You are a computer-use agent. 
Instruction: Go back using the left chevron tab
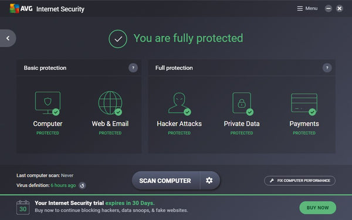pos(8,38)
